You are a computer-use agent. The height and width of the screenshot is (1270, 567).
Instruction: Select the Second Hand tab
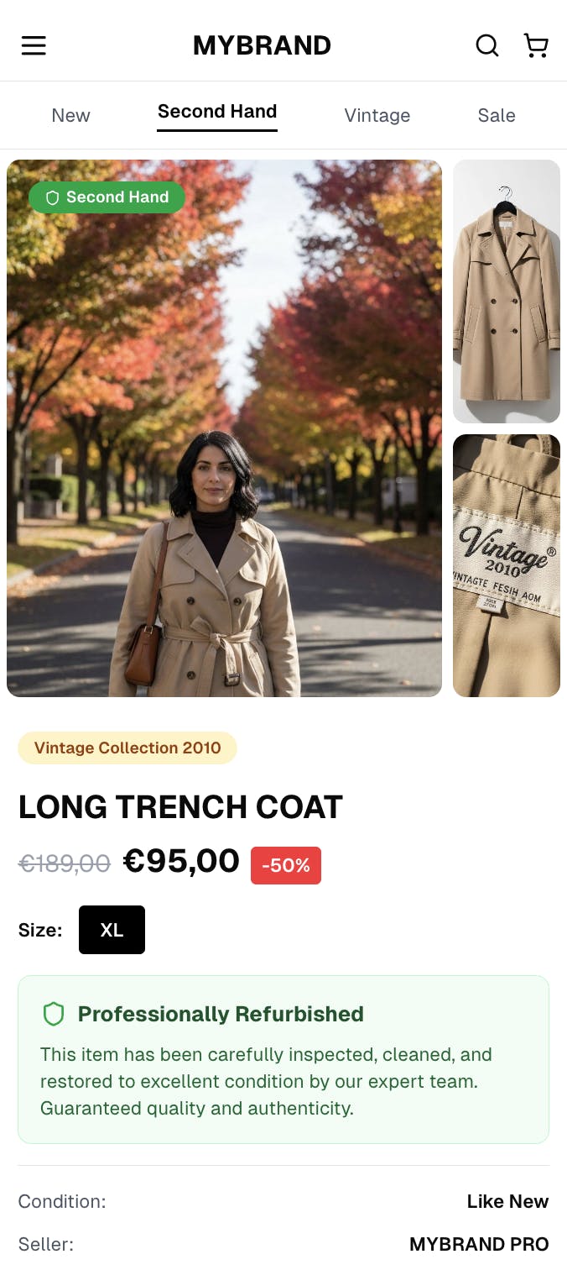(x=217, y=113)
